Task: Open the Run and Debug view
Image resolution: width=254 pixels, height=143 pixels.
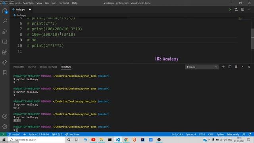Action: (5, 31)
